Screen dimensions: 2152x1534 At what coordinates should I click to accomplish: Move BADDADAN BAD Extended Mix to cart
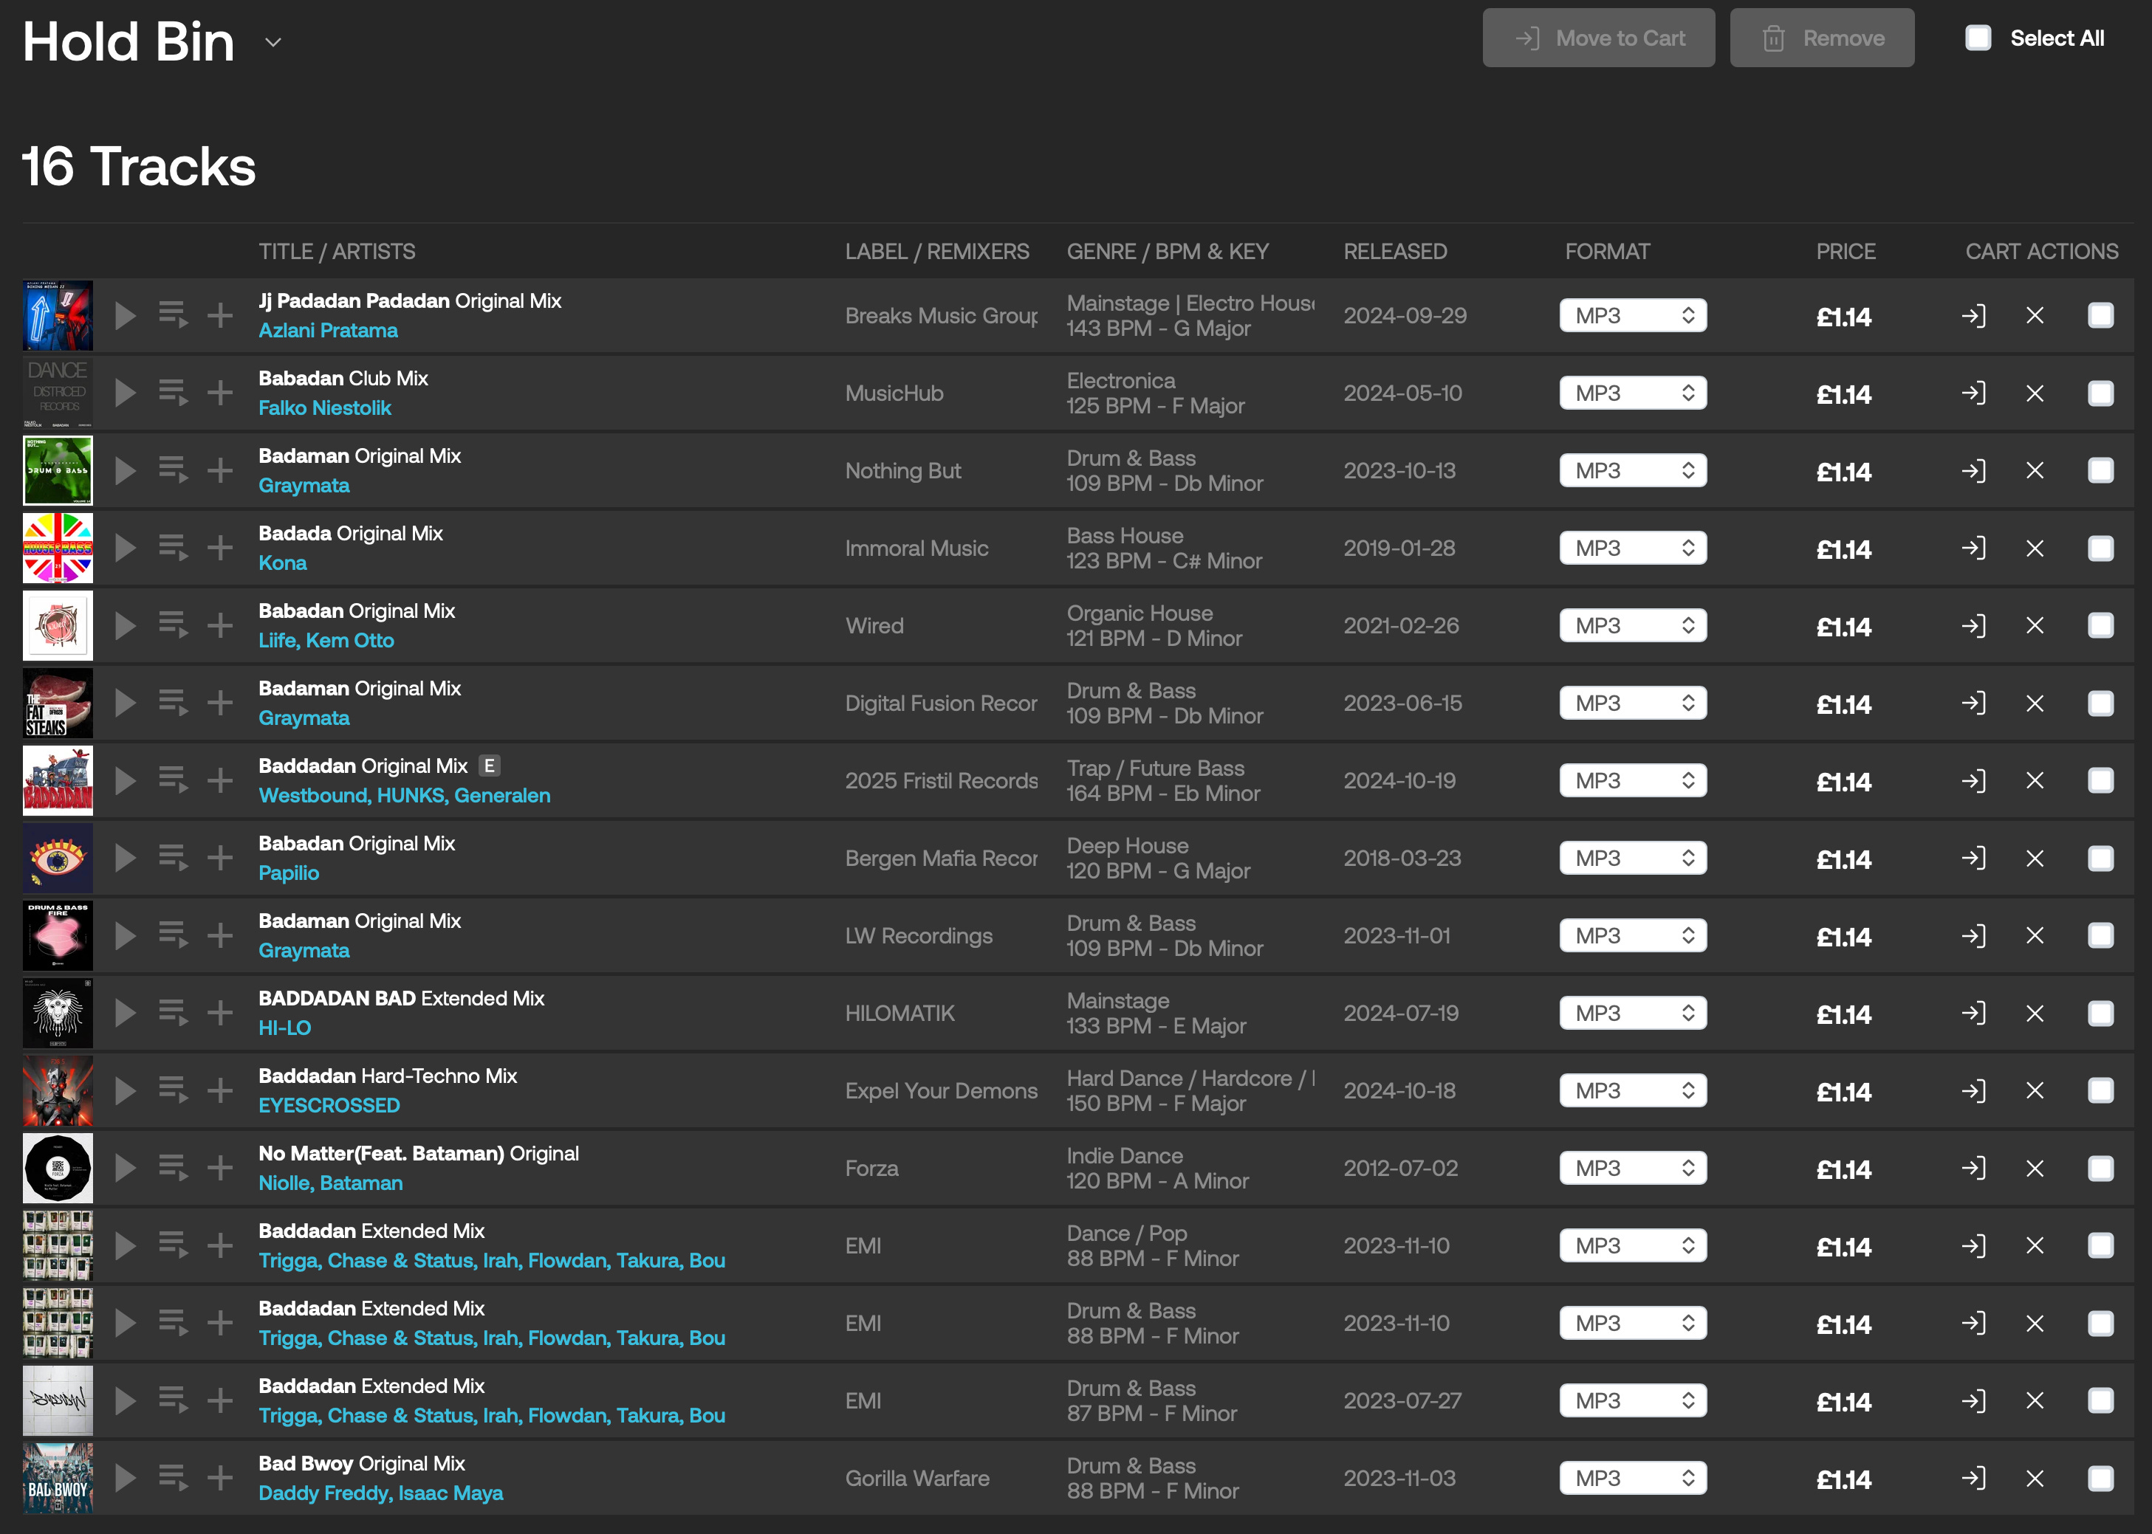tap(1973, 1014)
